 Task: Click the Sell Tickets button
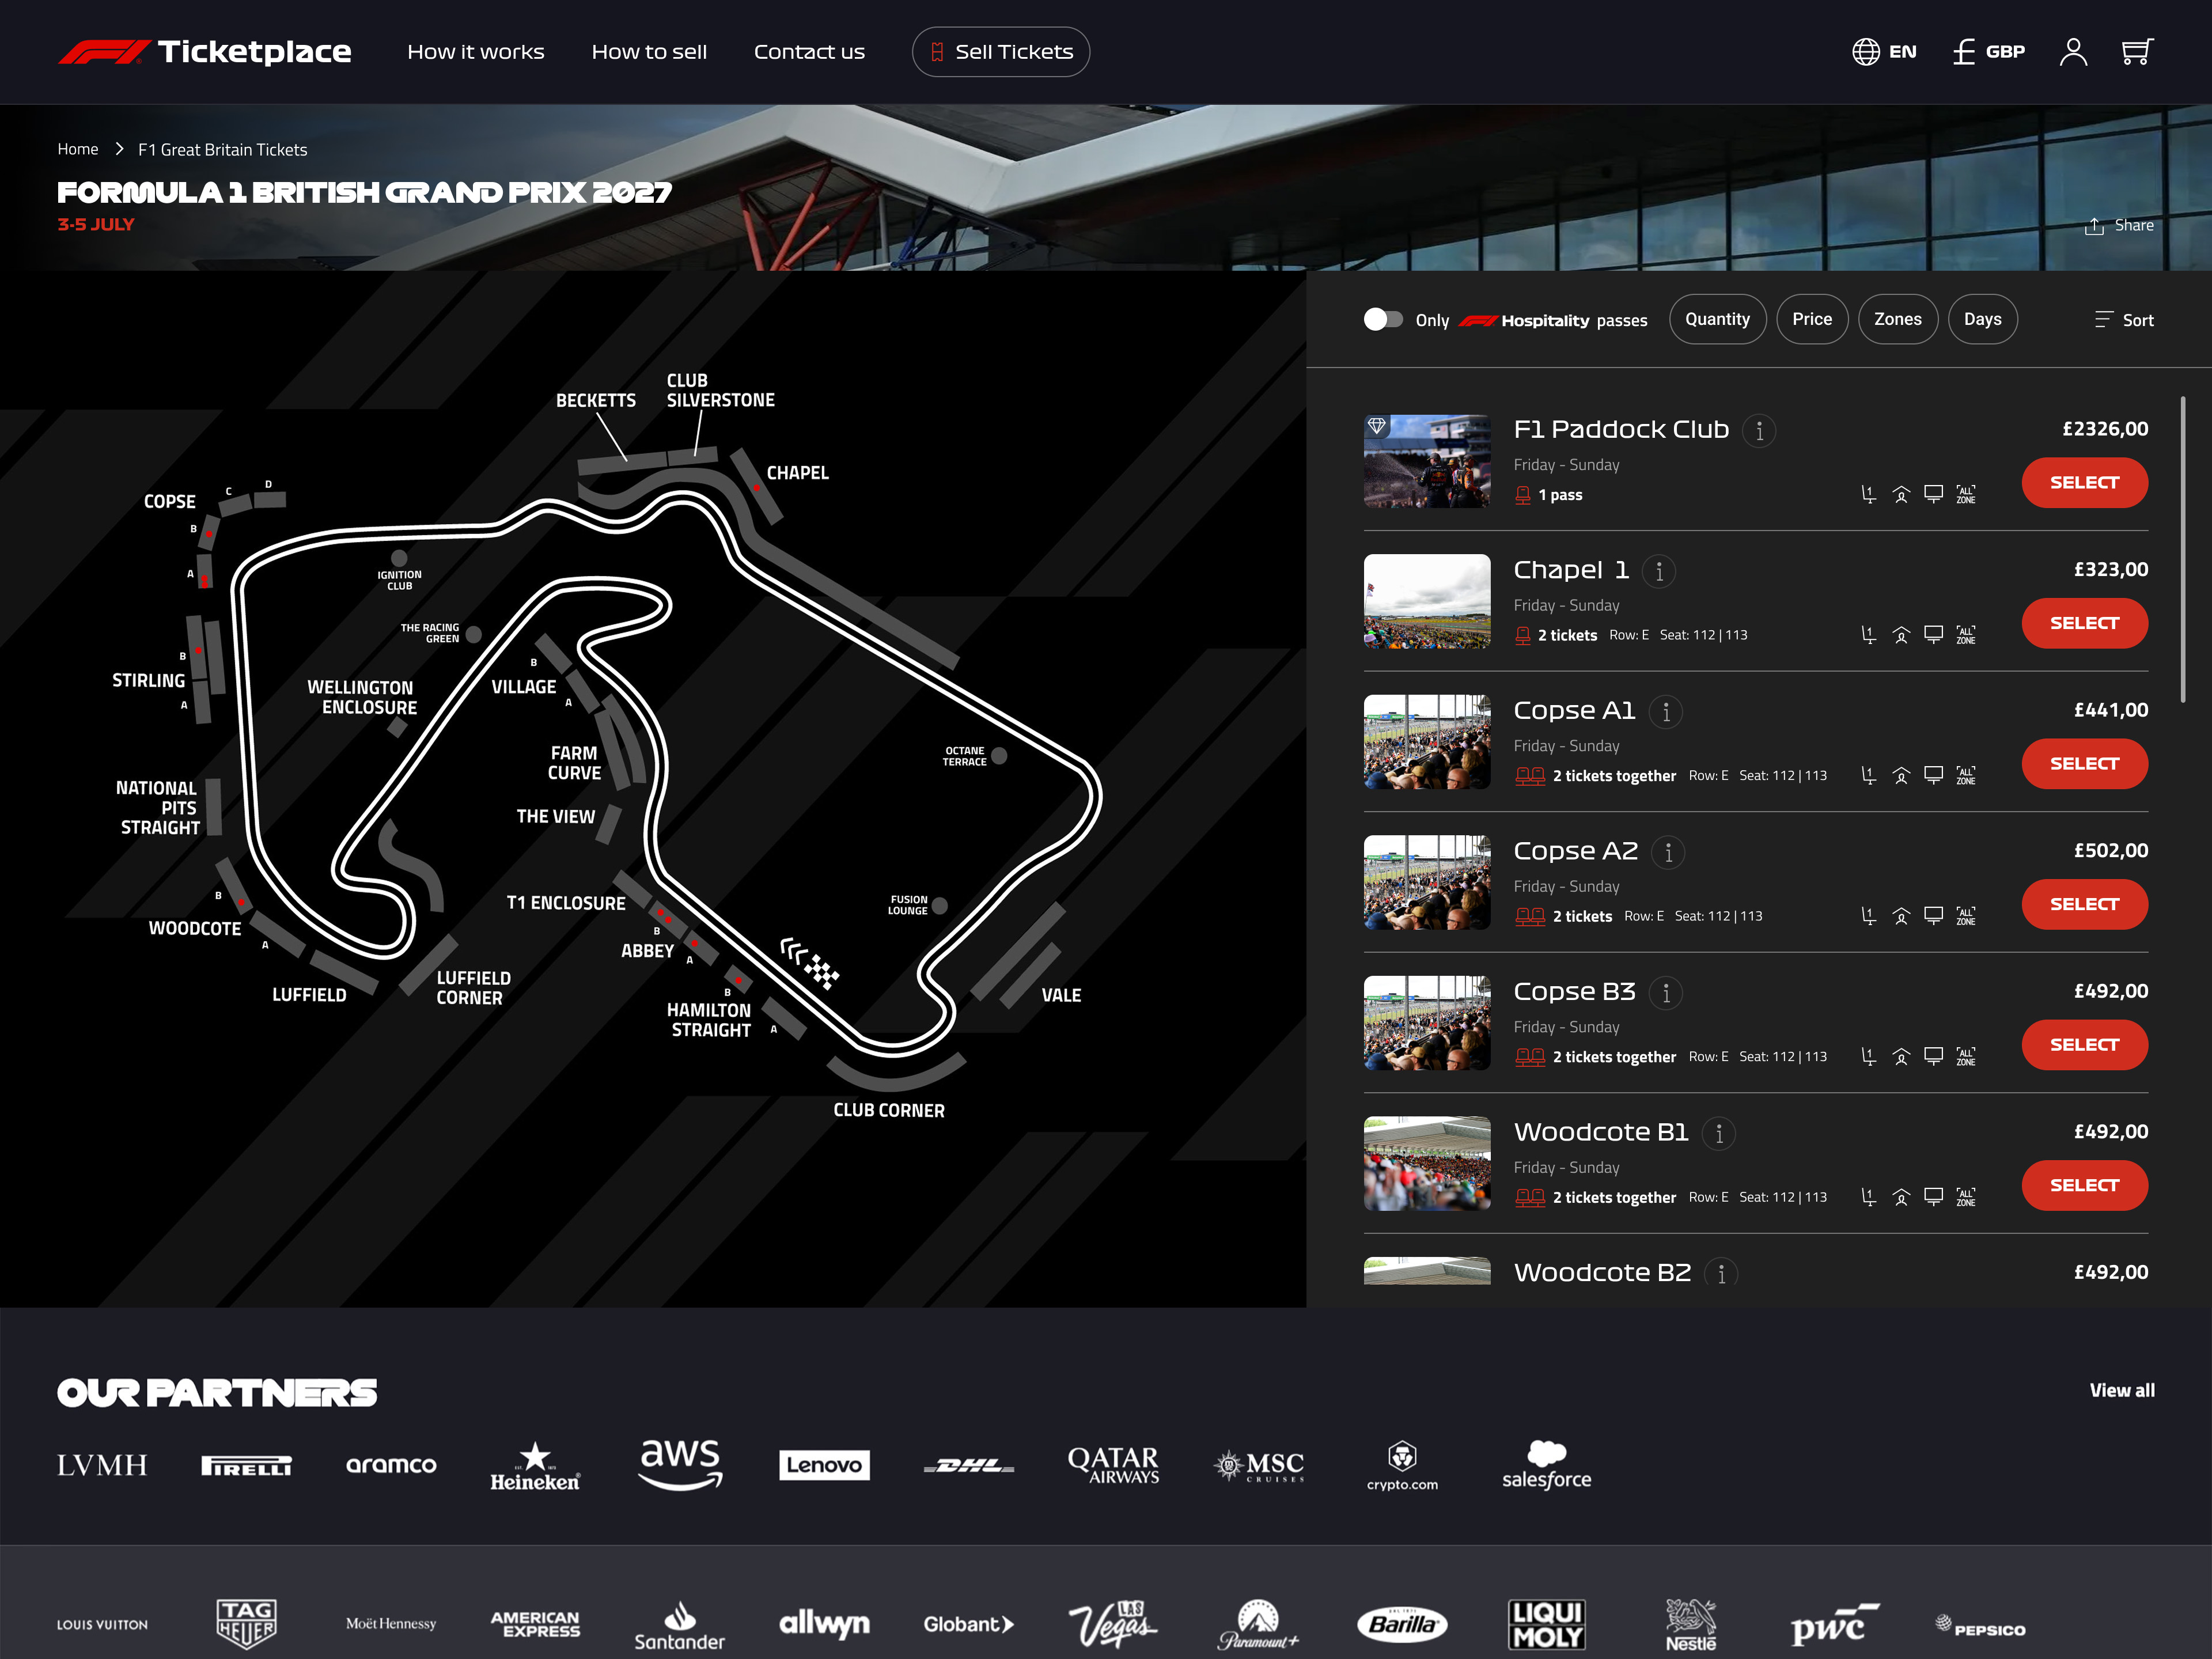click(x=1000, y=52)
